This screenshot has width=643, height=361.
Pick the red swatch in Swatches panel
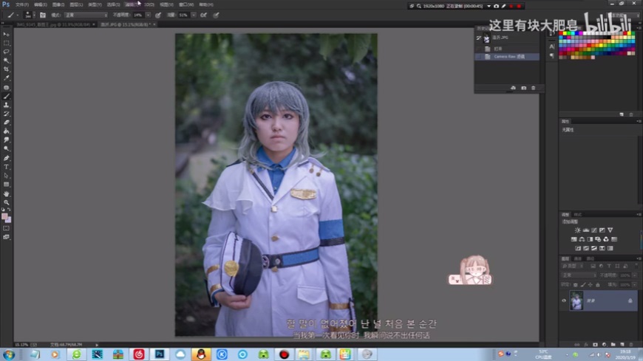coord(562,34)
